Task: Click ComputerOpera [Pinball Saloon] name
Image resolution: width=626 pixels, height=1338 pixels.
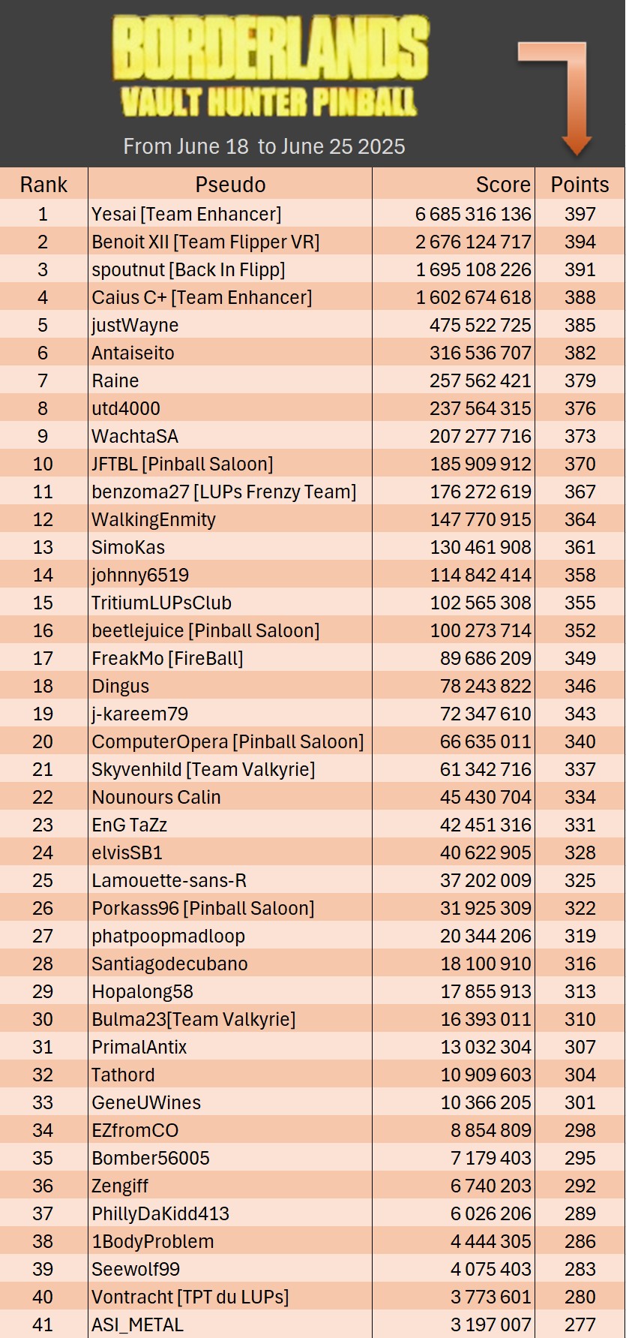Action: pos(227,741)
